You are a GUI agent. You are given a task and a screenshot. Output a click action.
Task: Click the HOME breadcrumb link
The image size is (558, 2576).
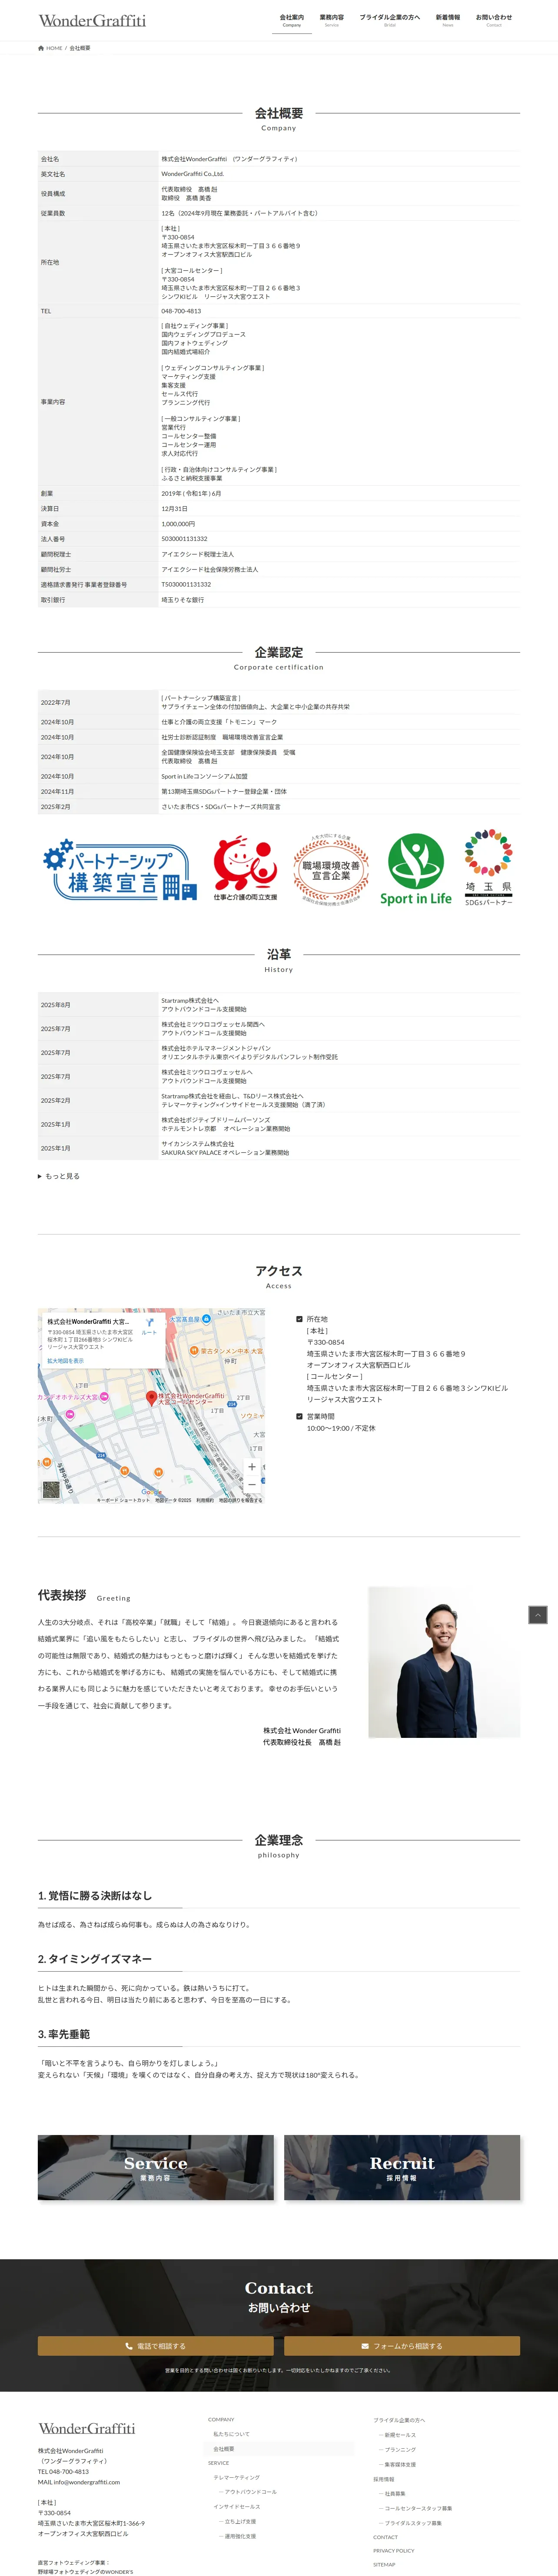coord(54,48)
